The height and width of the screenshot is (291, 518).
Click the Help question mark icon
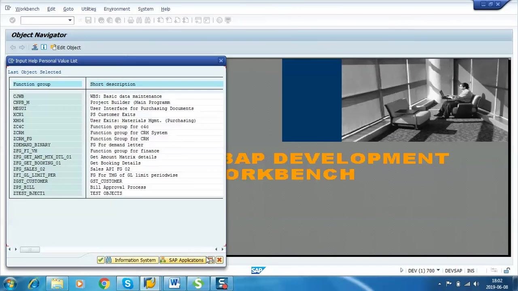point(219,20)
